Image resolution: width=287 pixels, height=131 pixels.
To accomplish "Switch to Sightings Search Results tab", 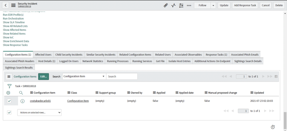I will point(19,68).
